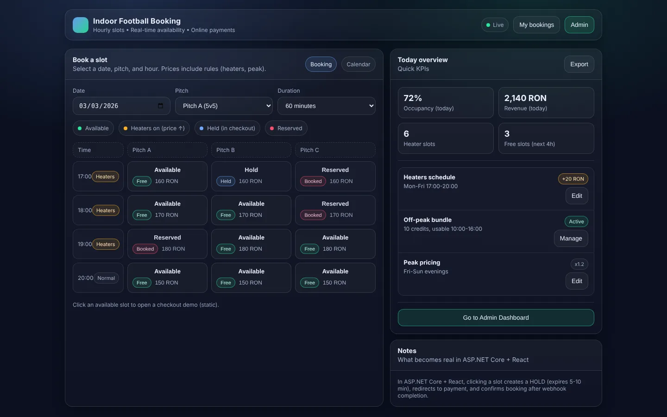The image size is (667, 417).
Task: Click the 19:00 Pitch A reserved slot
Action: point(167,244)
